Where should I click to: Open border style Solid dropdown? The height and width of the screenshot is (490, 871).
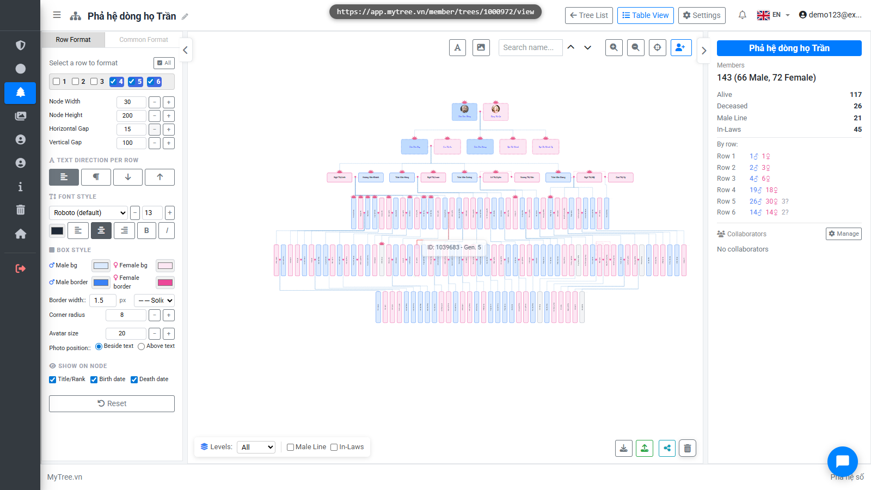pyautogui.click(x=154, y=301)
